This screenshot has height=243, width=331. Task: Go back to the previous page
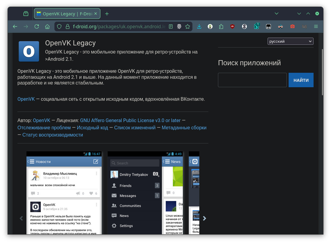tap(15, 26)
